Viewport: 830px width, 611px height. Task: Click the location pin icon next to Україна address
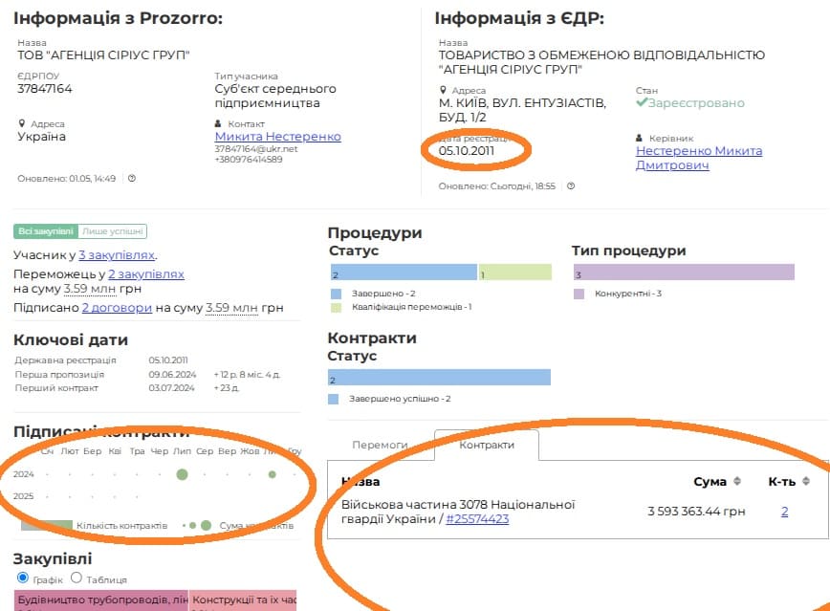pyautogui.click(x=21, y=124)
